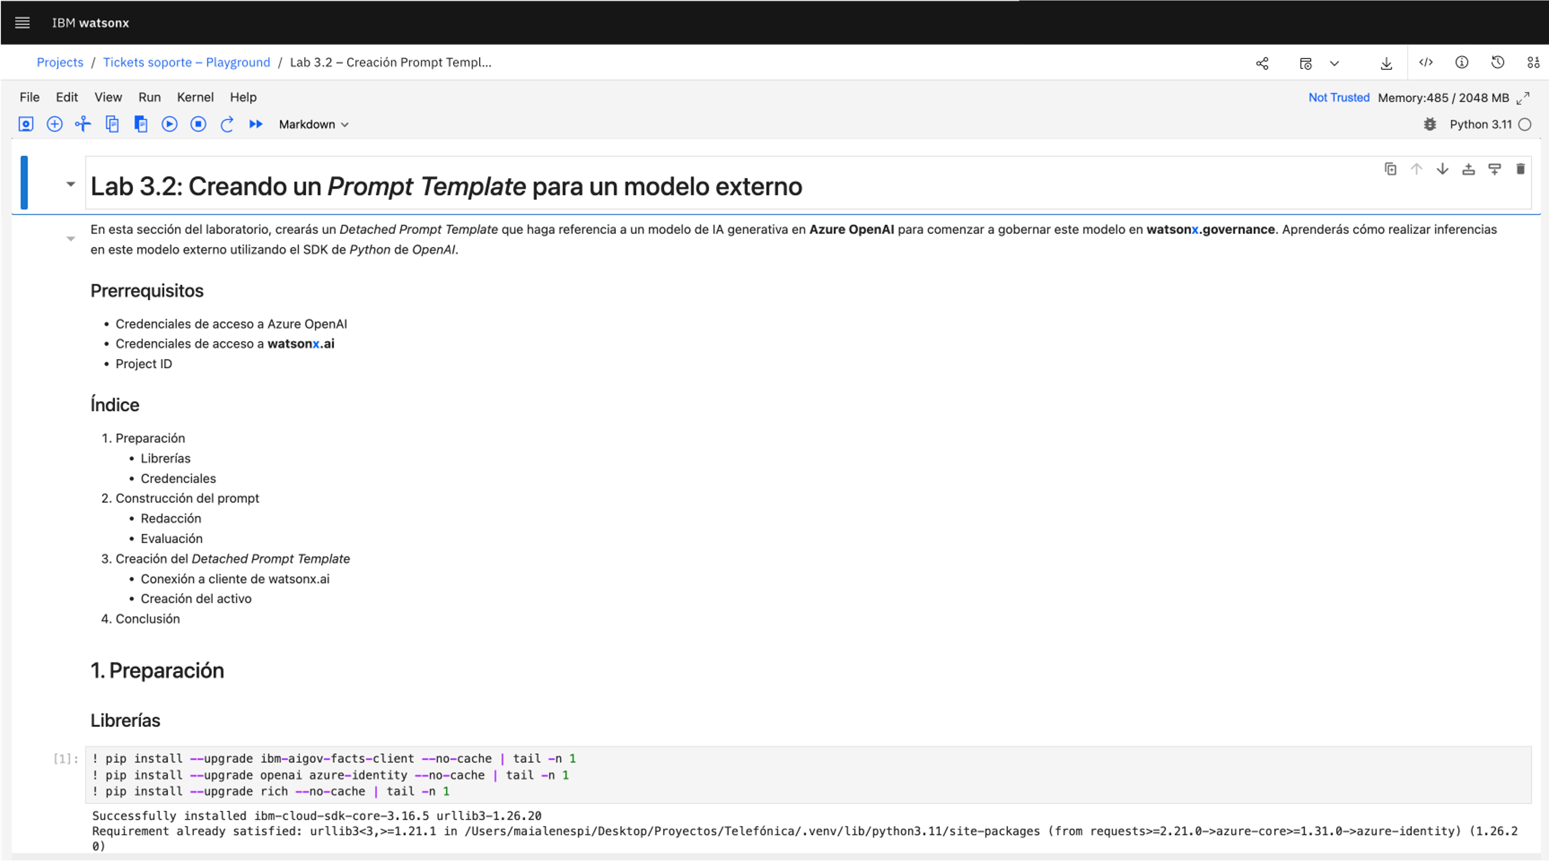Image resolution: width=1549 pixels, height=861 pixels.
Task: Move the title cell down
Action: (1443, 170)
